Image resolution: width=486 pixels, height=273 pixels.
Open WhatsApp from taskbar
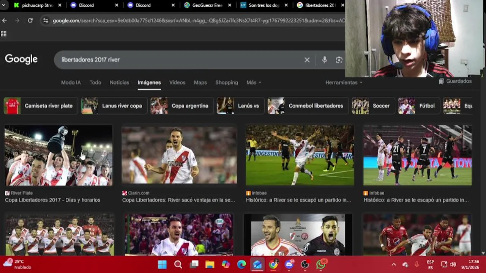321,264
